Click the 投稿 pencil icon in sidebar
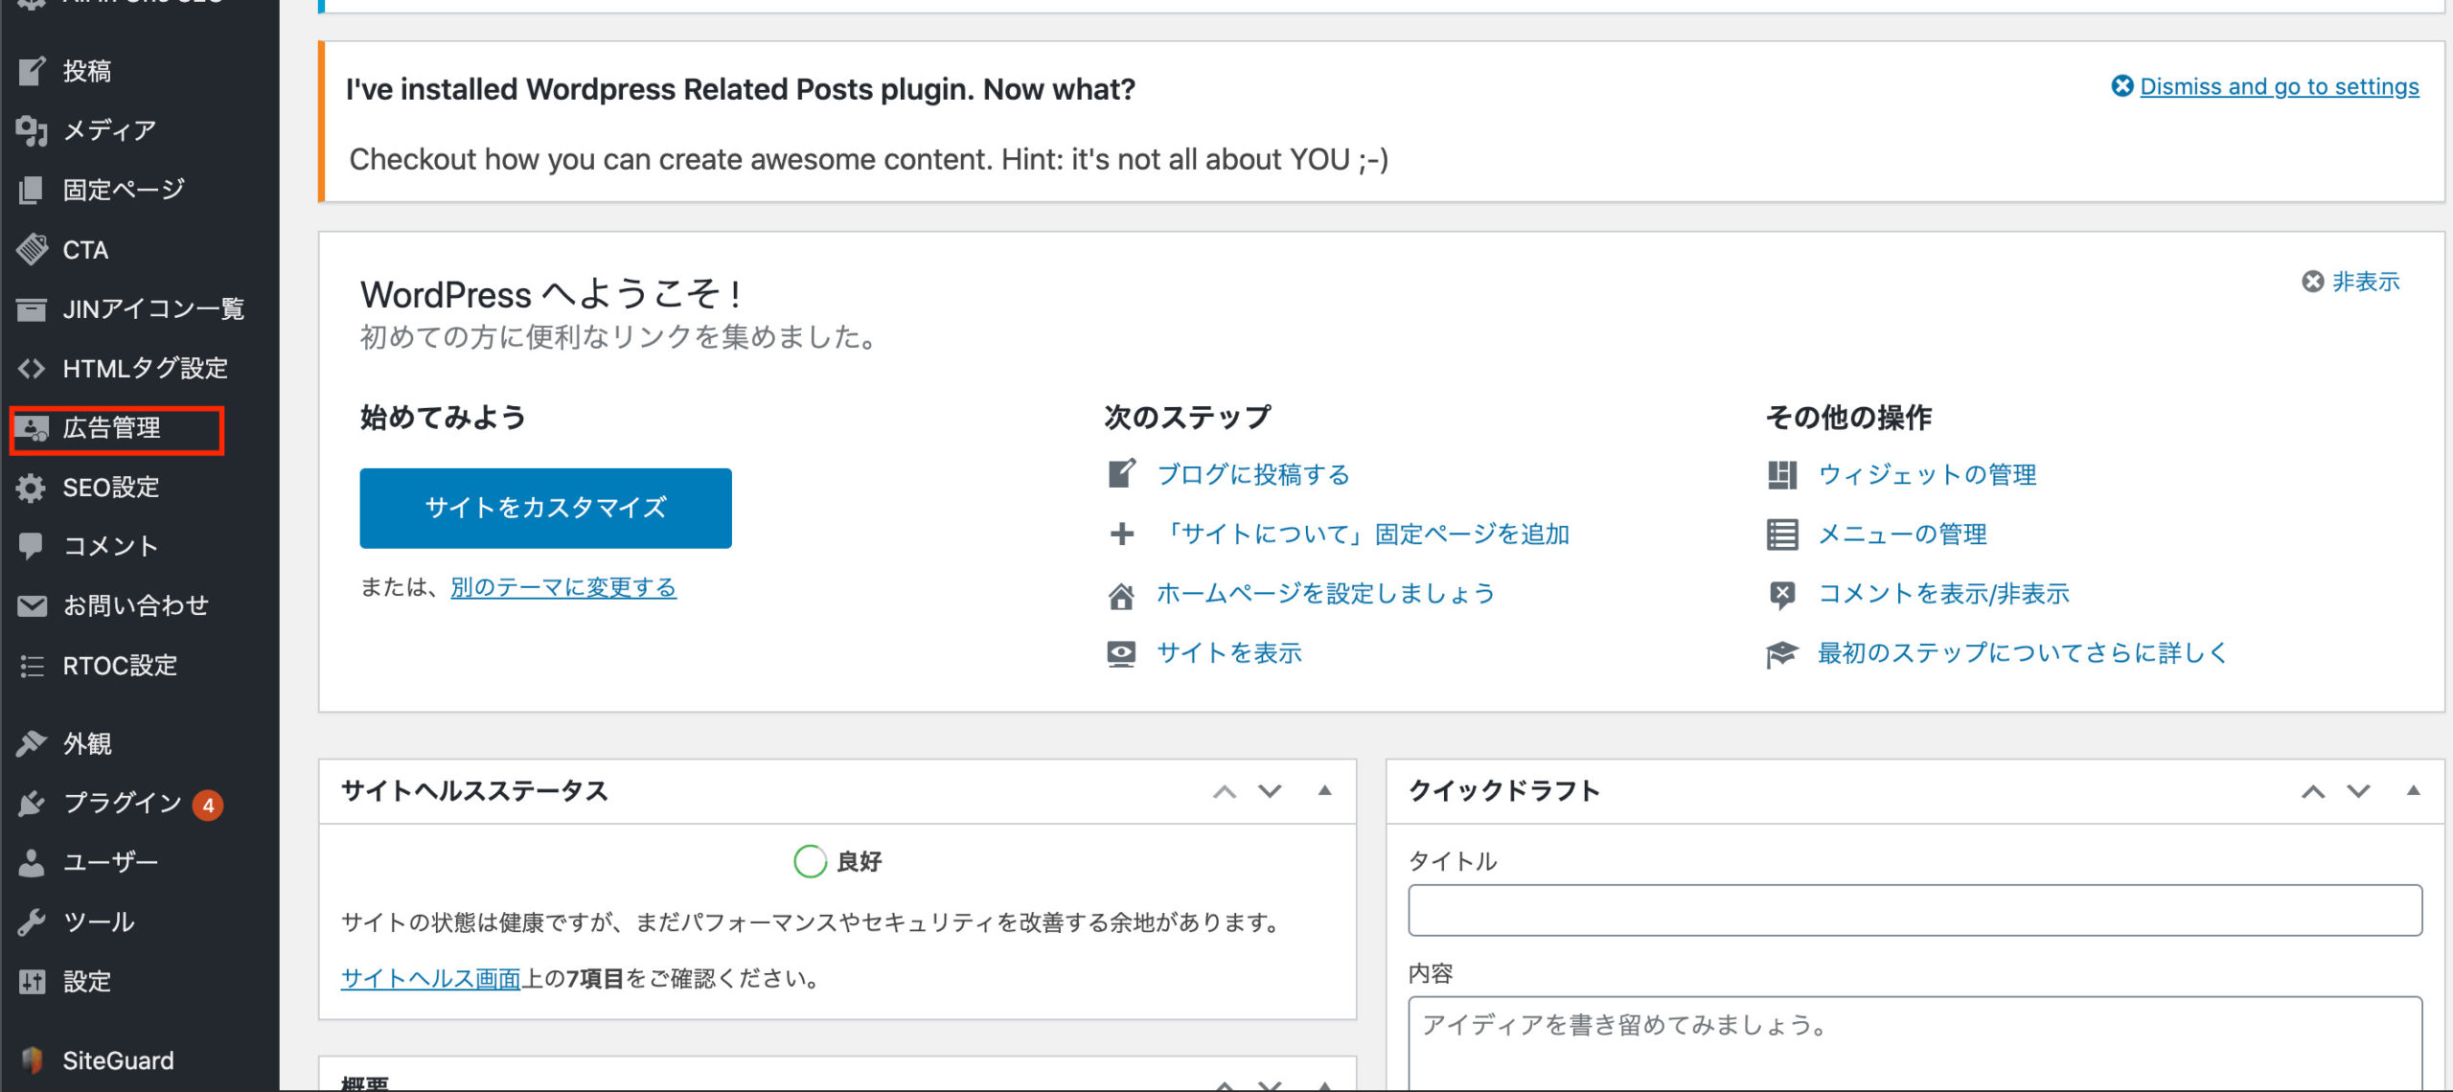Image resolution: width=2453 pixels, height=1092 pixels. (32, 71)
